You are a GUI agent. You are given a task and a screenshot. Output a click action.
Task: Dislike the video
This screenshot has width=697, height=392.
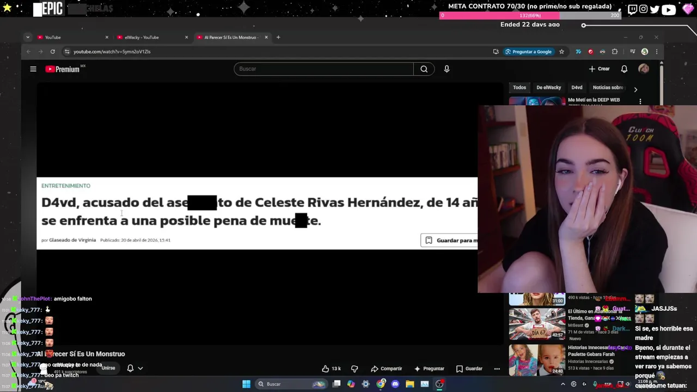tap(354, 369)
